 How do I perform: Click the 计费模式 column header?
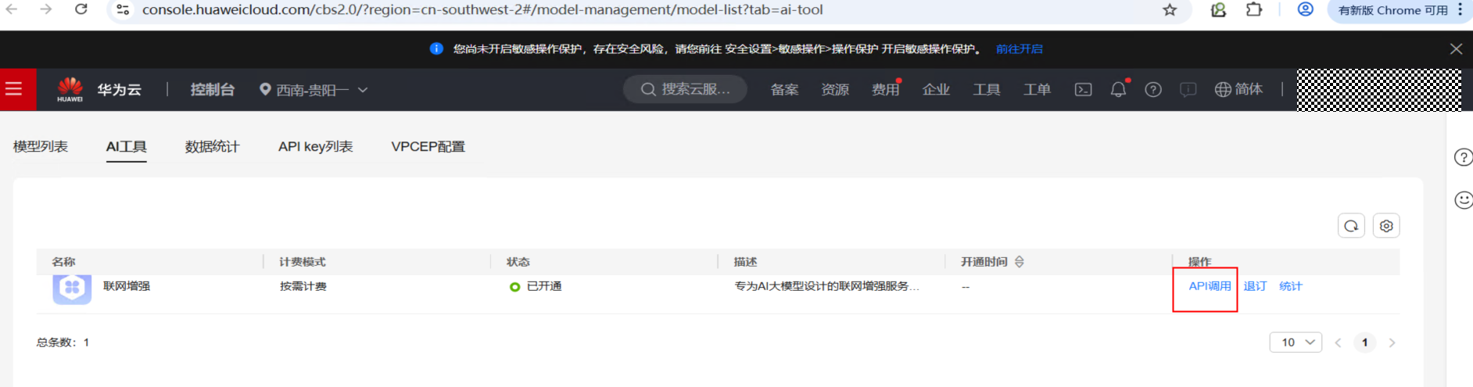303,262
